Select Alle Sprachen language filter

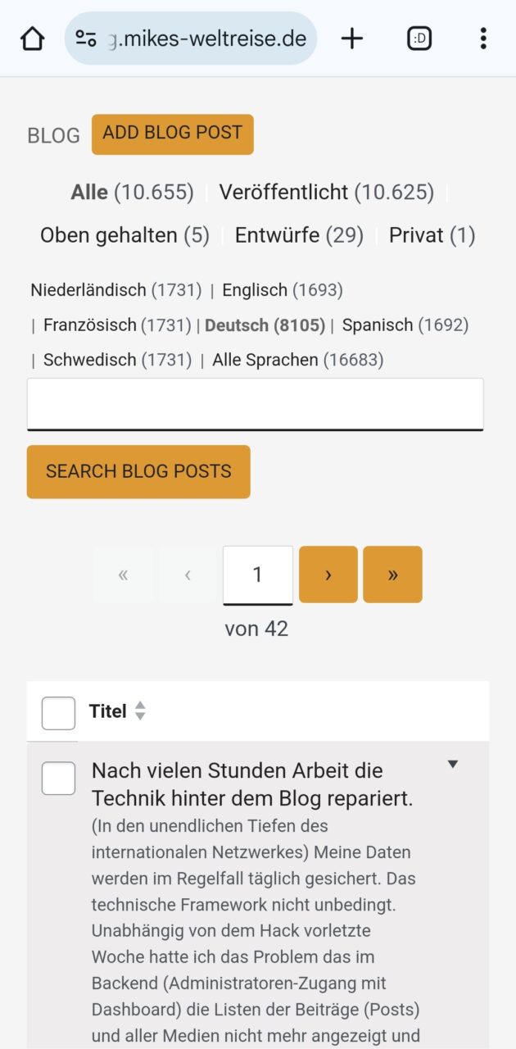(265, 360)
